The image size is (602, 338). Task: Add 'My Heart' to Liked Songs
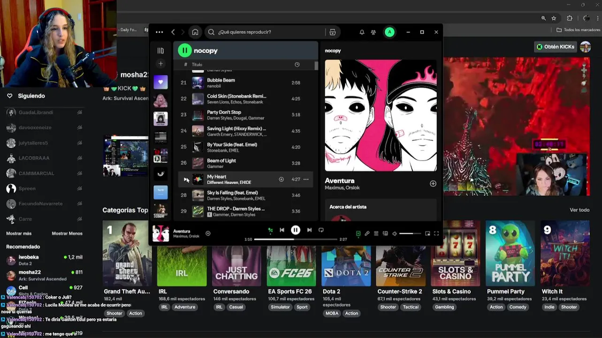[x=281, y=179]
